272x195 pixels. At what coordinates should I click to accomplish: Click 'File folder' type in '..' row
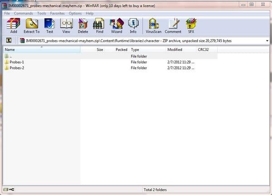(139, 56)
